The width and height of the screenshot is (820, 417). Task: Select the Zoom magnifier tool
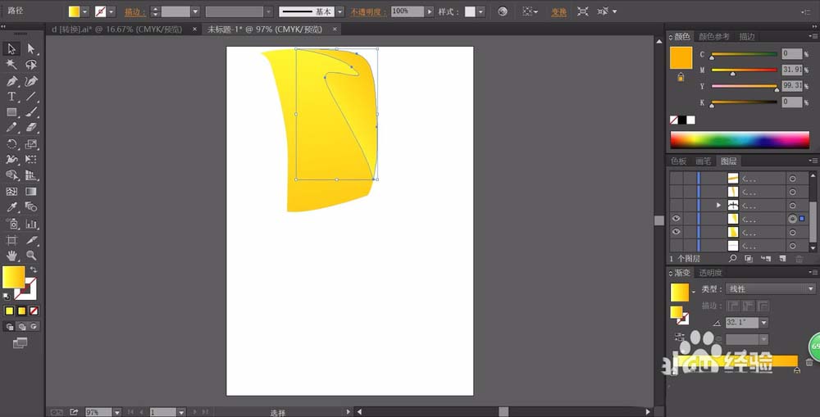click(31, 256)
